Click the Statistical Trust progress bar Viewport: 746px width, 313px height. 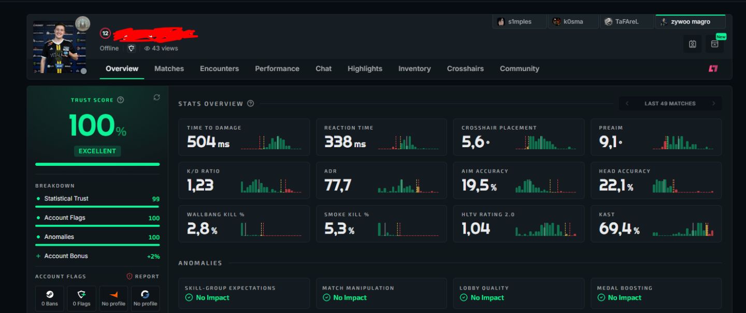[x=97, y=207]
